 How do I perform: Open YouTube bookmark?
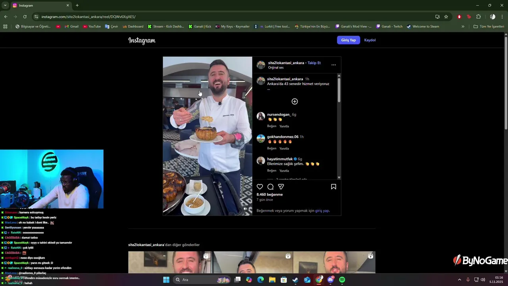click(92, 27)
